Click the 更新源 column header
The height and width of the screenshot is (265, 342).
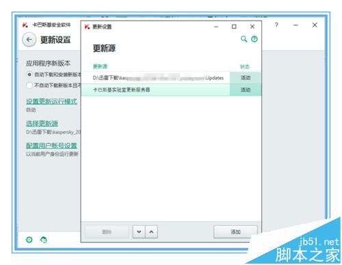[100, 66]
